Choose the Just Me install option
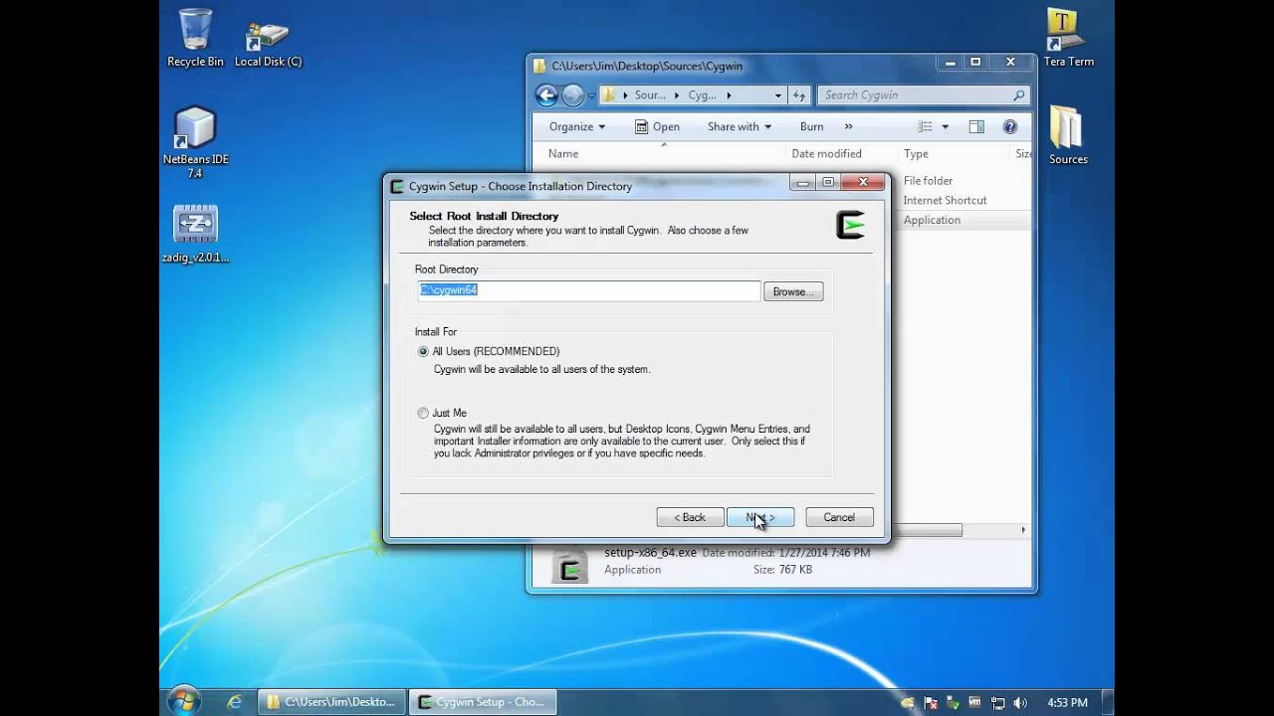This screenshot has width=1274, height=716. [x=423, y=413]
